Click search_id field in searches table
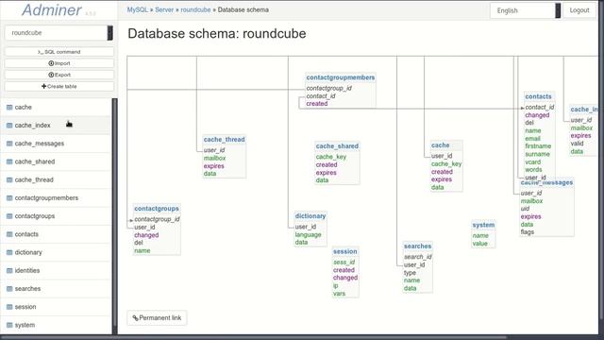This screenshot has height=340, width=604. [417, 257]
